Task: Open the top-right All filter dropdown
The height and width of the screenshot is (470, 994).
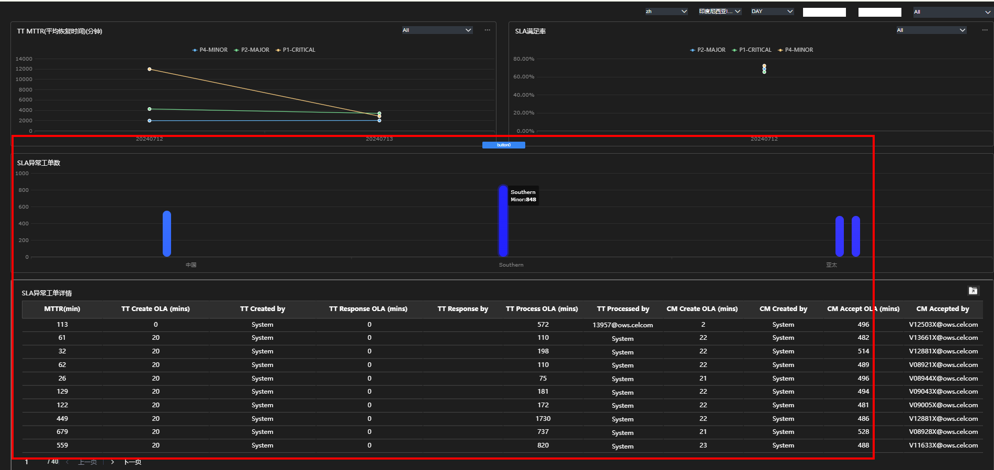Action: 952,12
